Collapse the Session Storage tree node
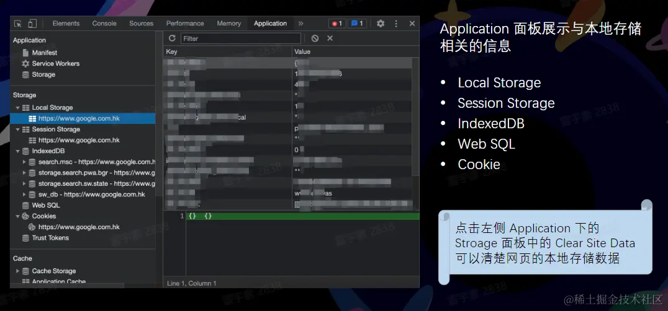 18,129
